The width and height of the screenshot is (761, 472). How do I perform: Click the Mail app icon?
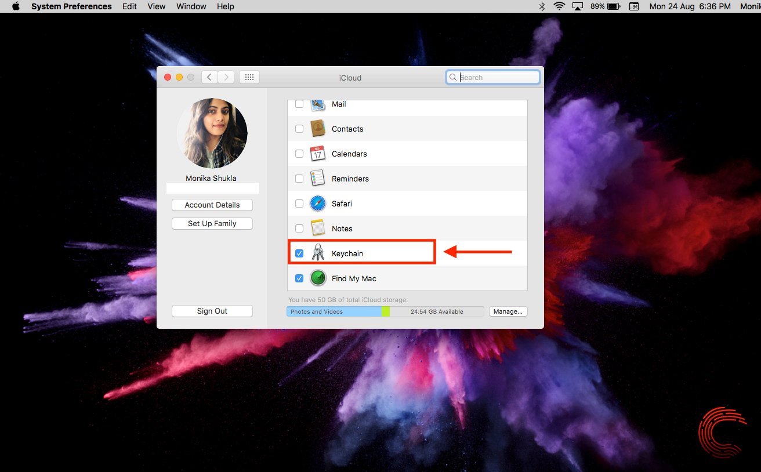click(x=317, y=105)
